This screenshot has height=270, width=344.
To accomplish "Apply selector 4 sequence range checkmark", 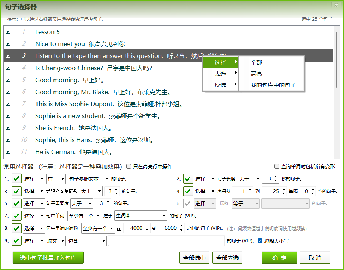I will tap(188, 191).
